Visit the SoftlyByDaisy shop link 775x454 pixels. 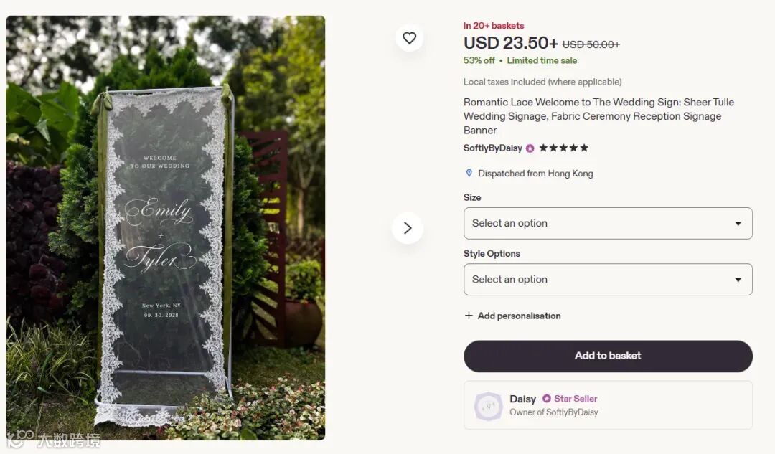492,148
